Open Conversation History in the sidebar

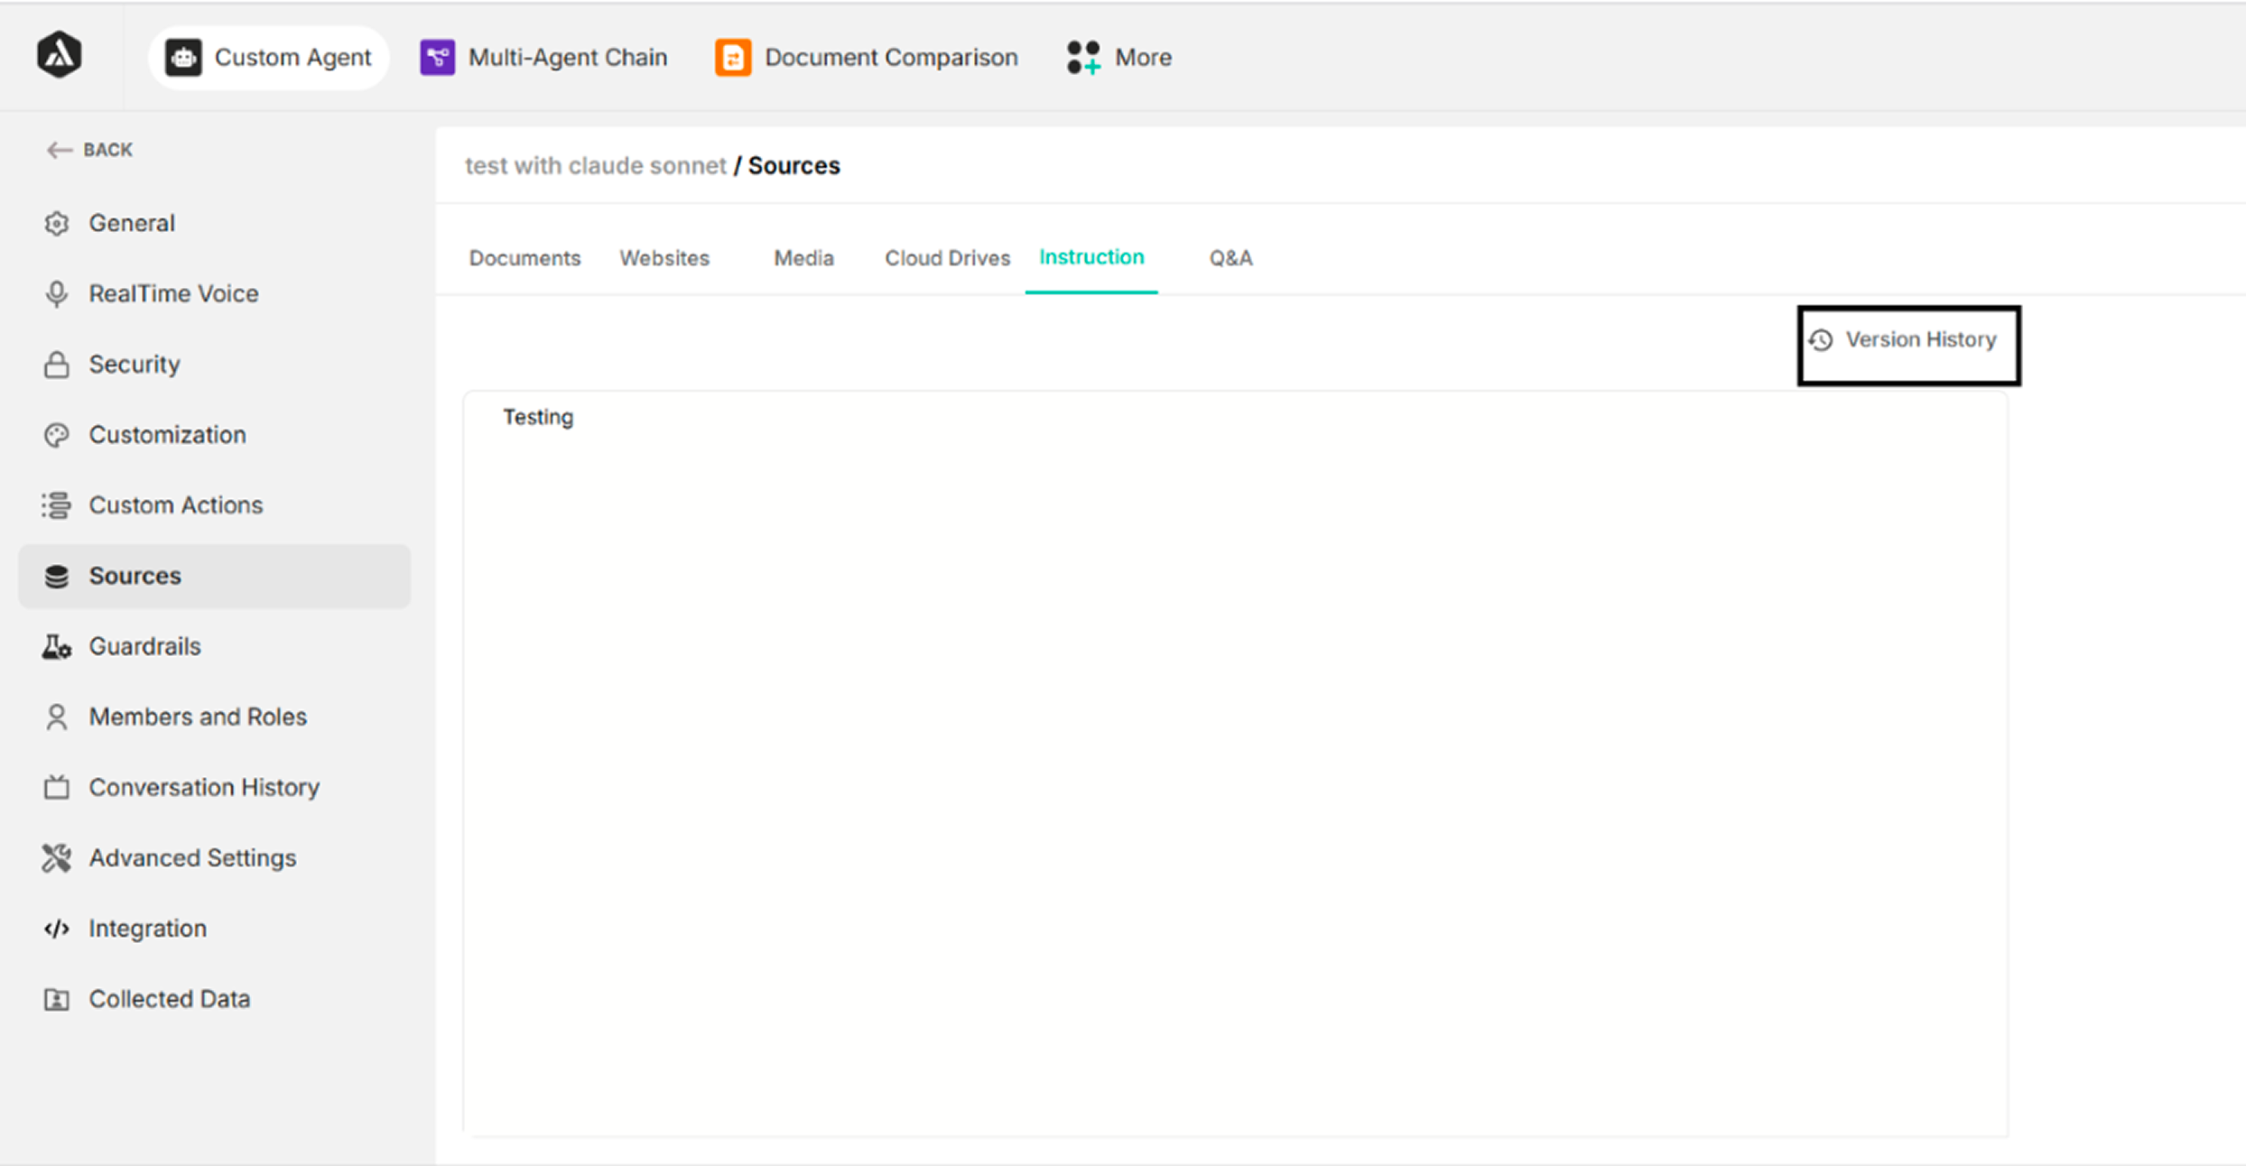point(204,788)
